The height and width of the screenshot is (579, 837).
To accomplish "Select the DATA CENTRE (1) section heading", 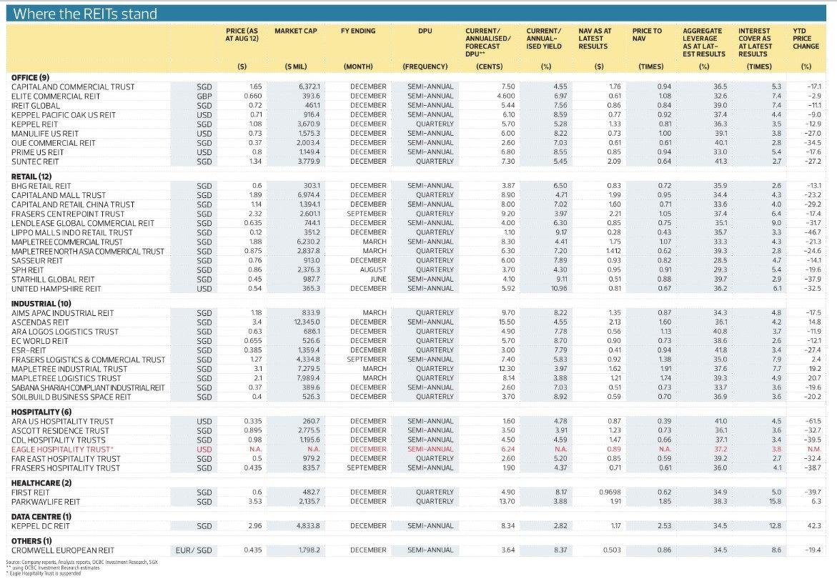I will click(x=41, y=516).
